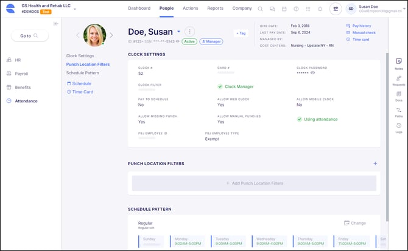Click the Manager badge
This screenshot has height=251, width=408.
tap(211, 41)
